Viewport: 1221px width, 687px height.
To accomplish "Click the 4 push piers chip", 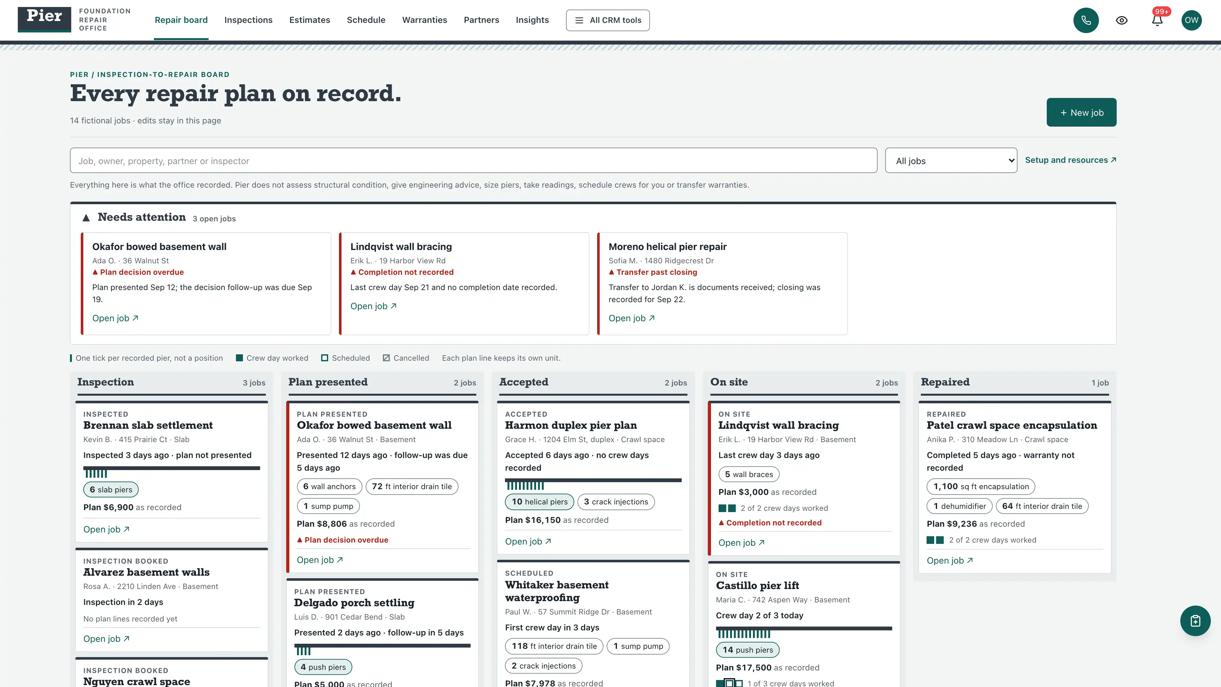I will point(323,667).
